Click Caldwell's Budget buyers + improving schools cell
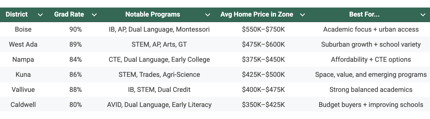This screenshot has width=430, height=119. coord(371,105)
